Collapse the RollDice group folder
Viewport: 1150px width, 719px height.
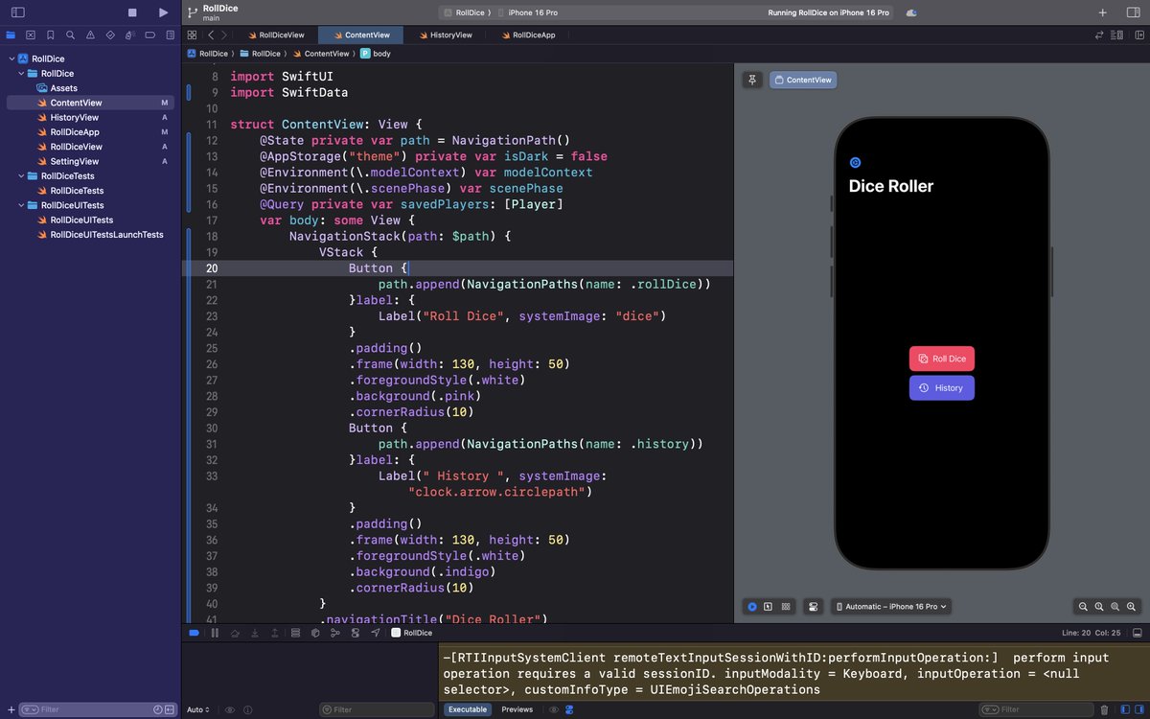click(20, 73)
